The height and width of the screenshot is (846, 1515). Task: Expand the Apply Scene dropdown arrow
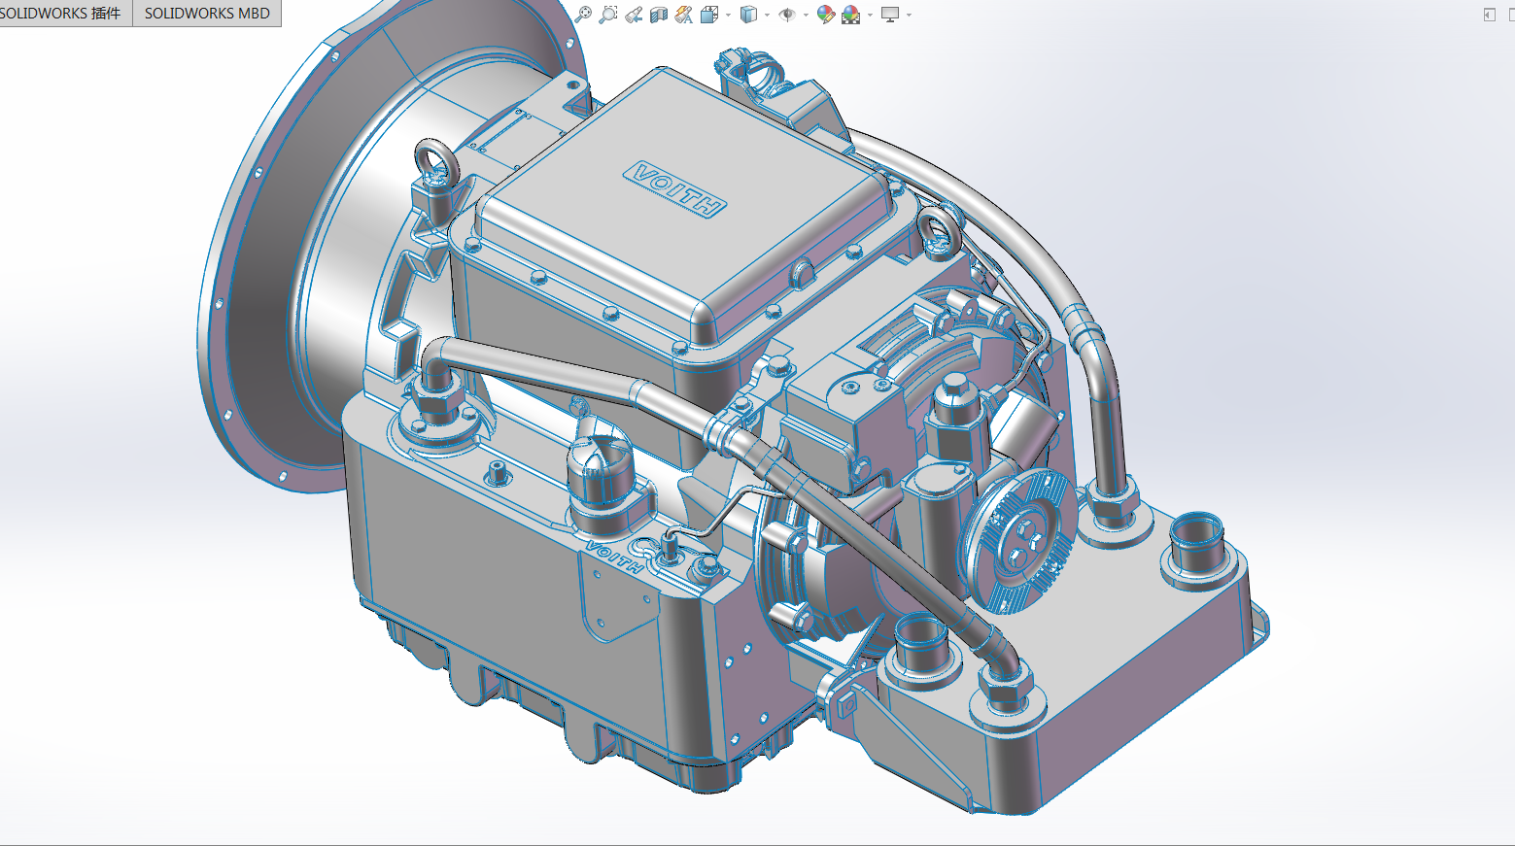(x=870, y=15)
